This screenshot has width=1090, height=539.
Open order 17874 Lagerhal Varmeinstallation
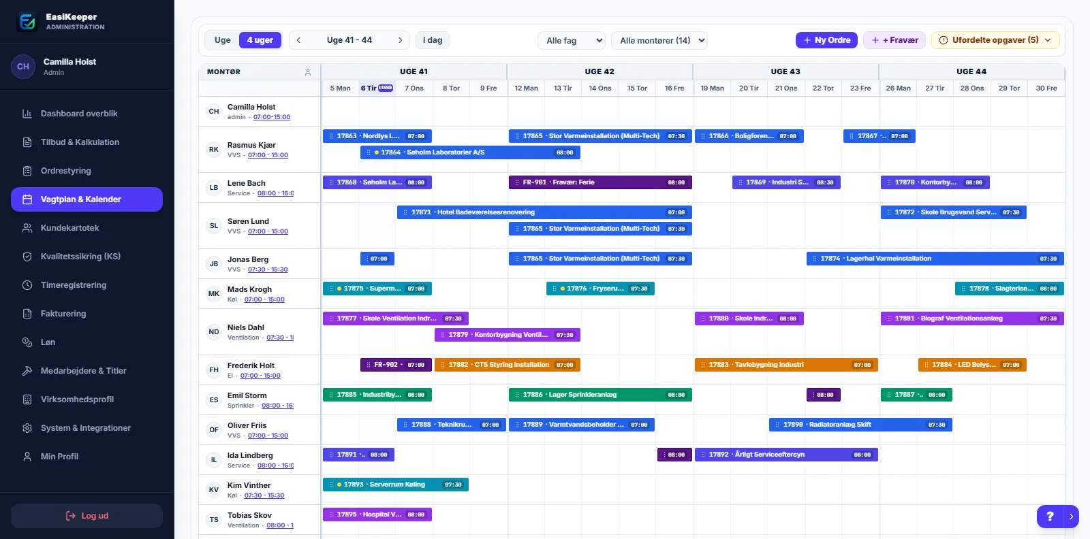[x=935, y=259]
